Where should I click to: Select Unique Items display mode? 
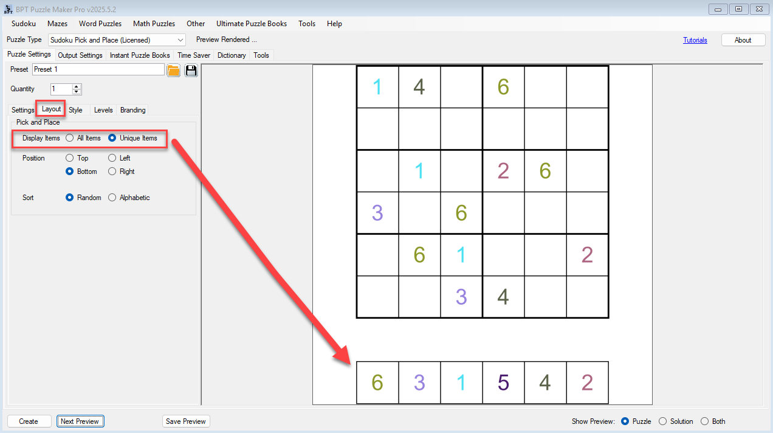tap(112, 138)
